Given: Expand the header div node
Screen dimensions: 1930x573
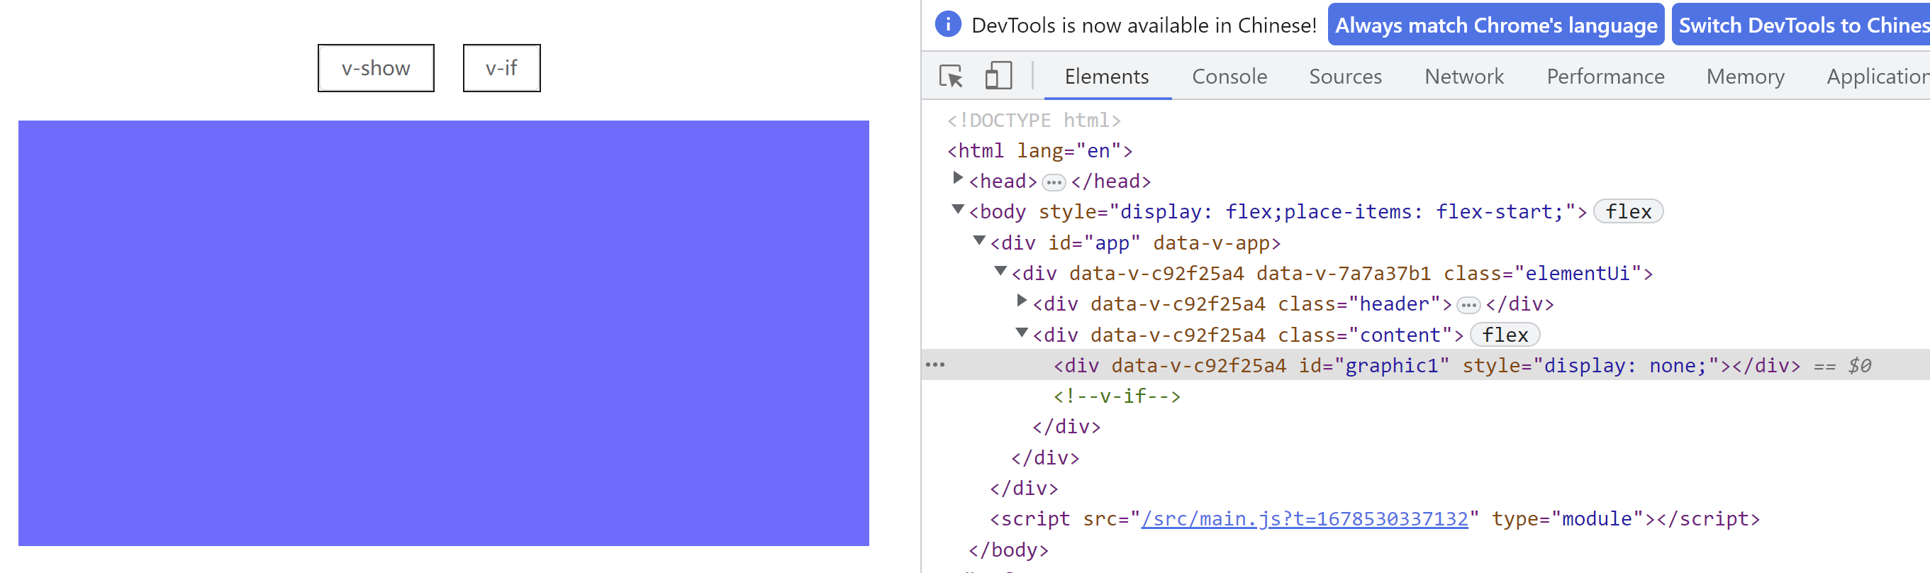Looking at the screenshot, I should pos(1020,301).
